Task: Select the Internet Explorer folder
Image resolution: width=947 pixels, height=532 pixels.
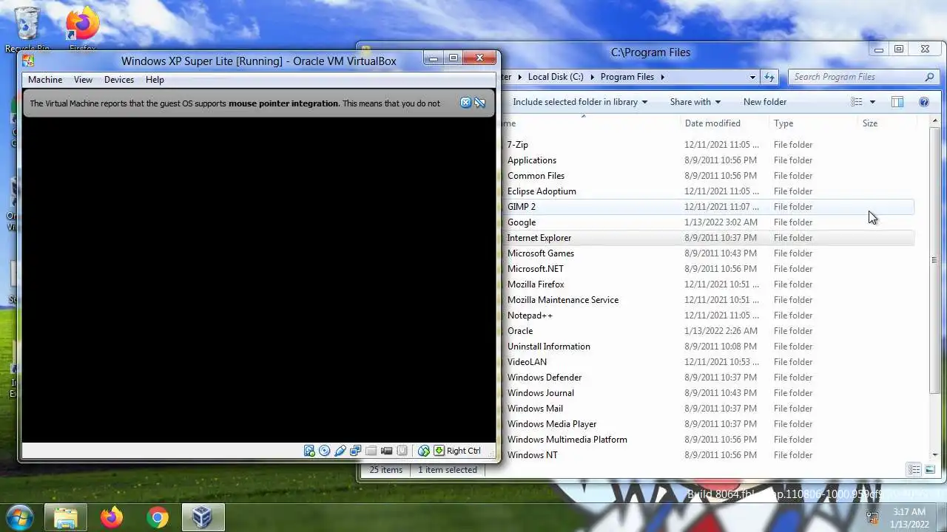Action: pyautogui.click(x=707, y=238)
